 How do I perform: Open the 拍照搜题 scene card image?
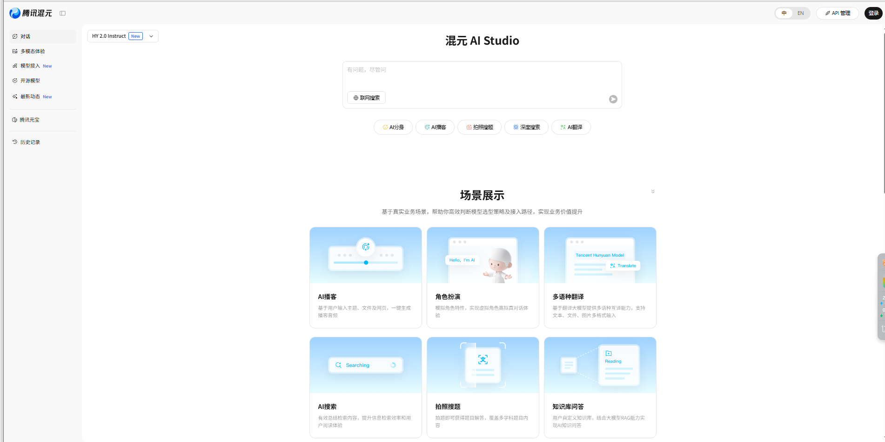483,365
